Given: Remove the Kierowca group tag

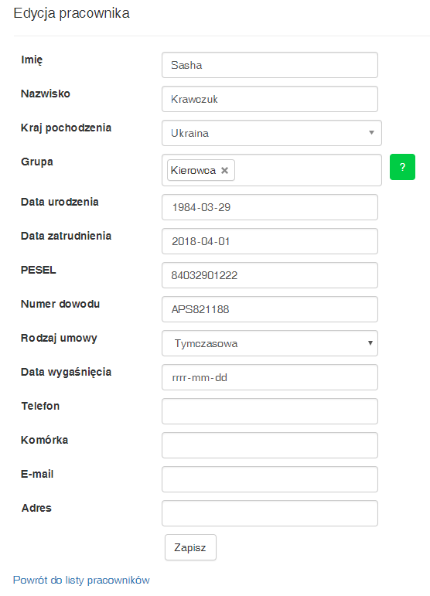Looking at the screenshot, I should coord(225,170).
